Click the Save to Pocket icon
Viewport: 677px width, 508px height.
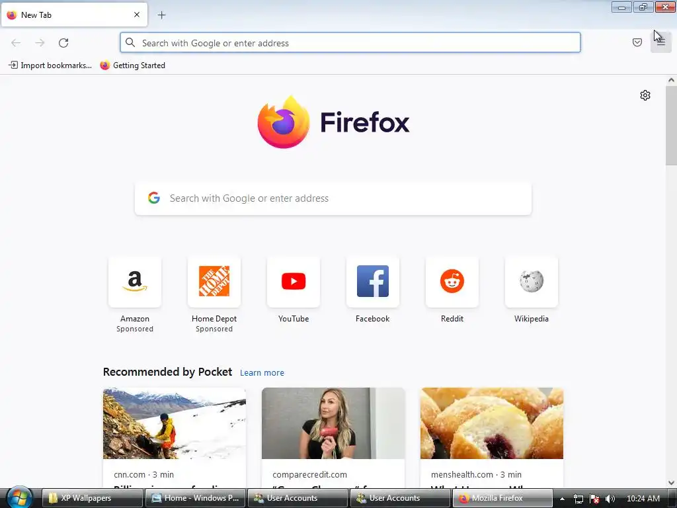point(637,42)
